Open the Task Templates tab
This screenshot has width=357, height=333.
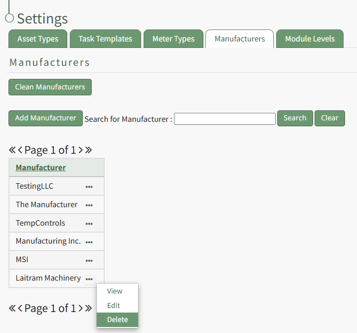(x=105, y=39)
